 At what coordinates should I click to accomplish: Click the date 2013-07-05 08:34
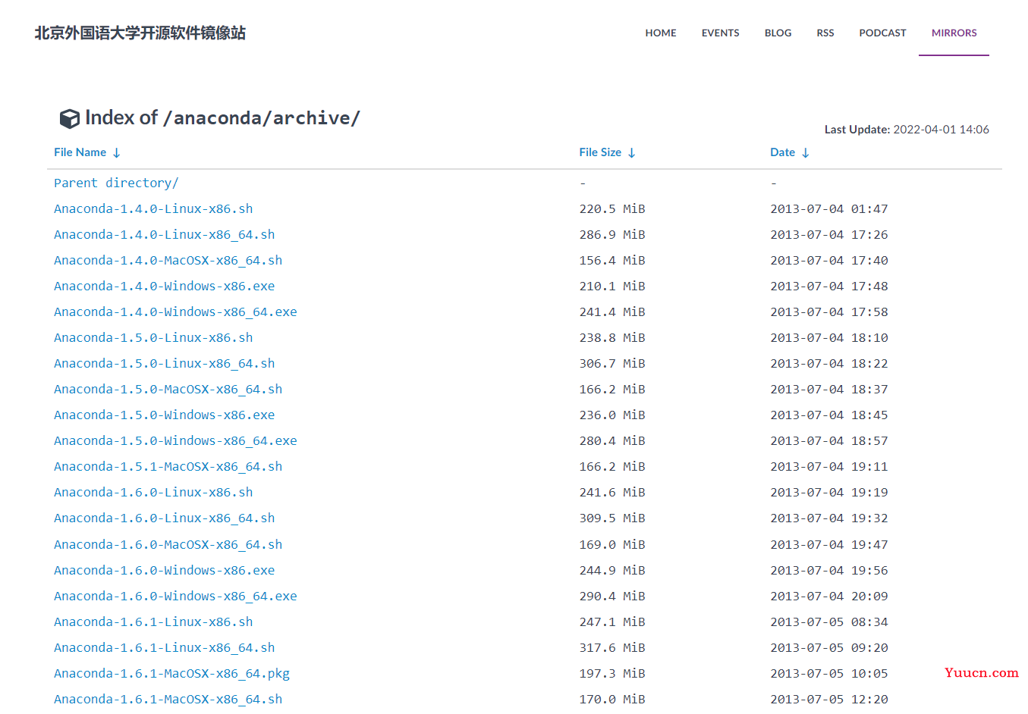pyautogui.click(x=829, y=622)
